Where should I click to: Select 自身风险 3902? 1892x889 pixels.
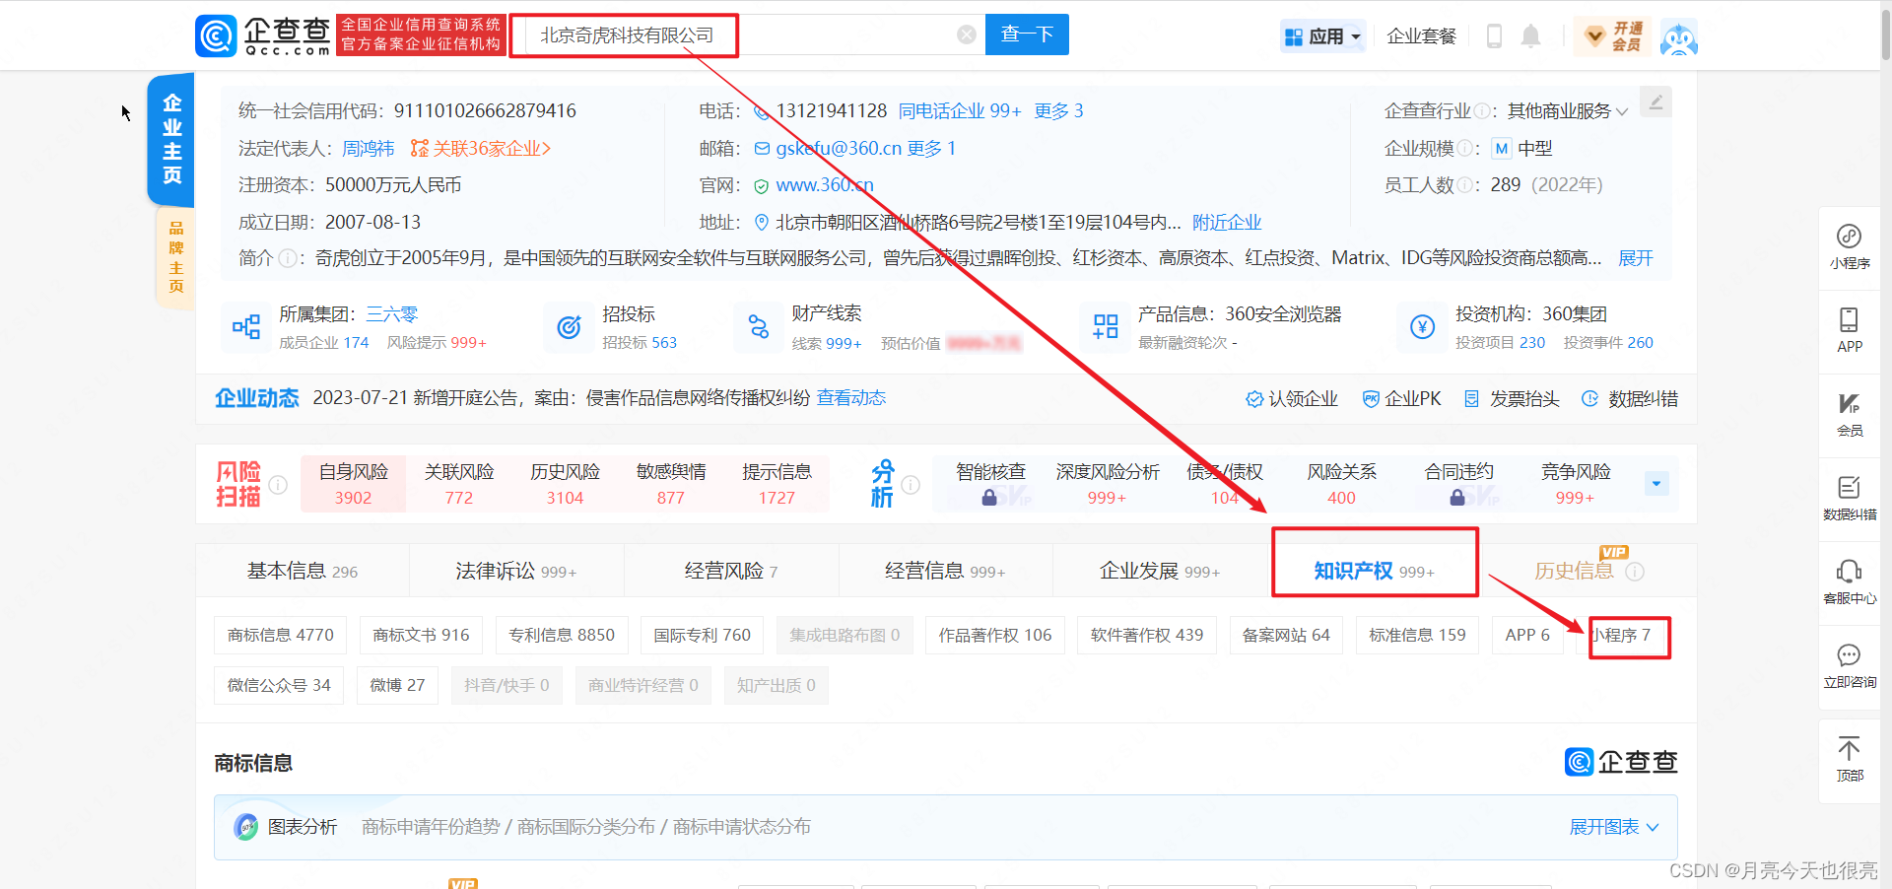[353, 483]
